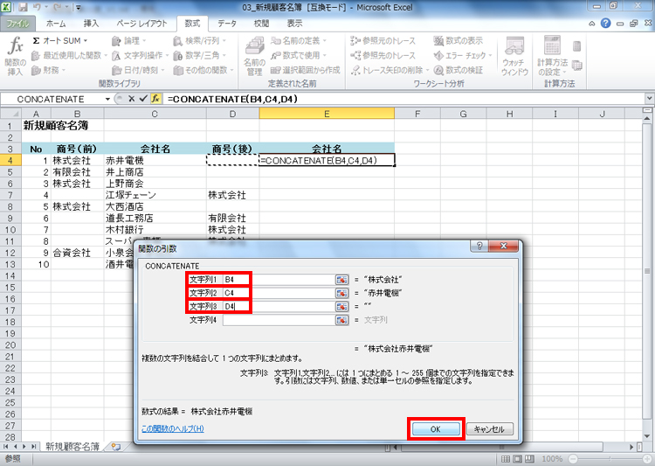Collapse dialog via 文字列2 range selector icon

click(341, 293)
